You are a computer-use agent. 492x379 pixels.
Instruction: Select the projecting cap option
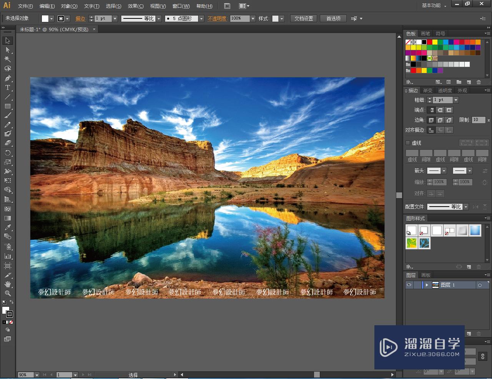coord(449,110)
